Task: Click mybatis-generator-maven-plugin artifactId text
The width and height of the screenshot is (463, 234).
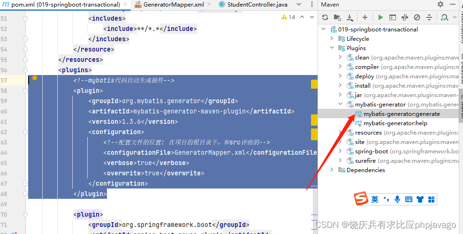Action: 190,111
